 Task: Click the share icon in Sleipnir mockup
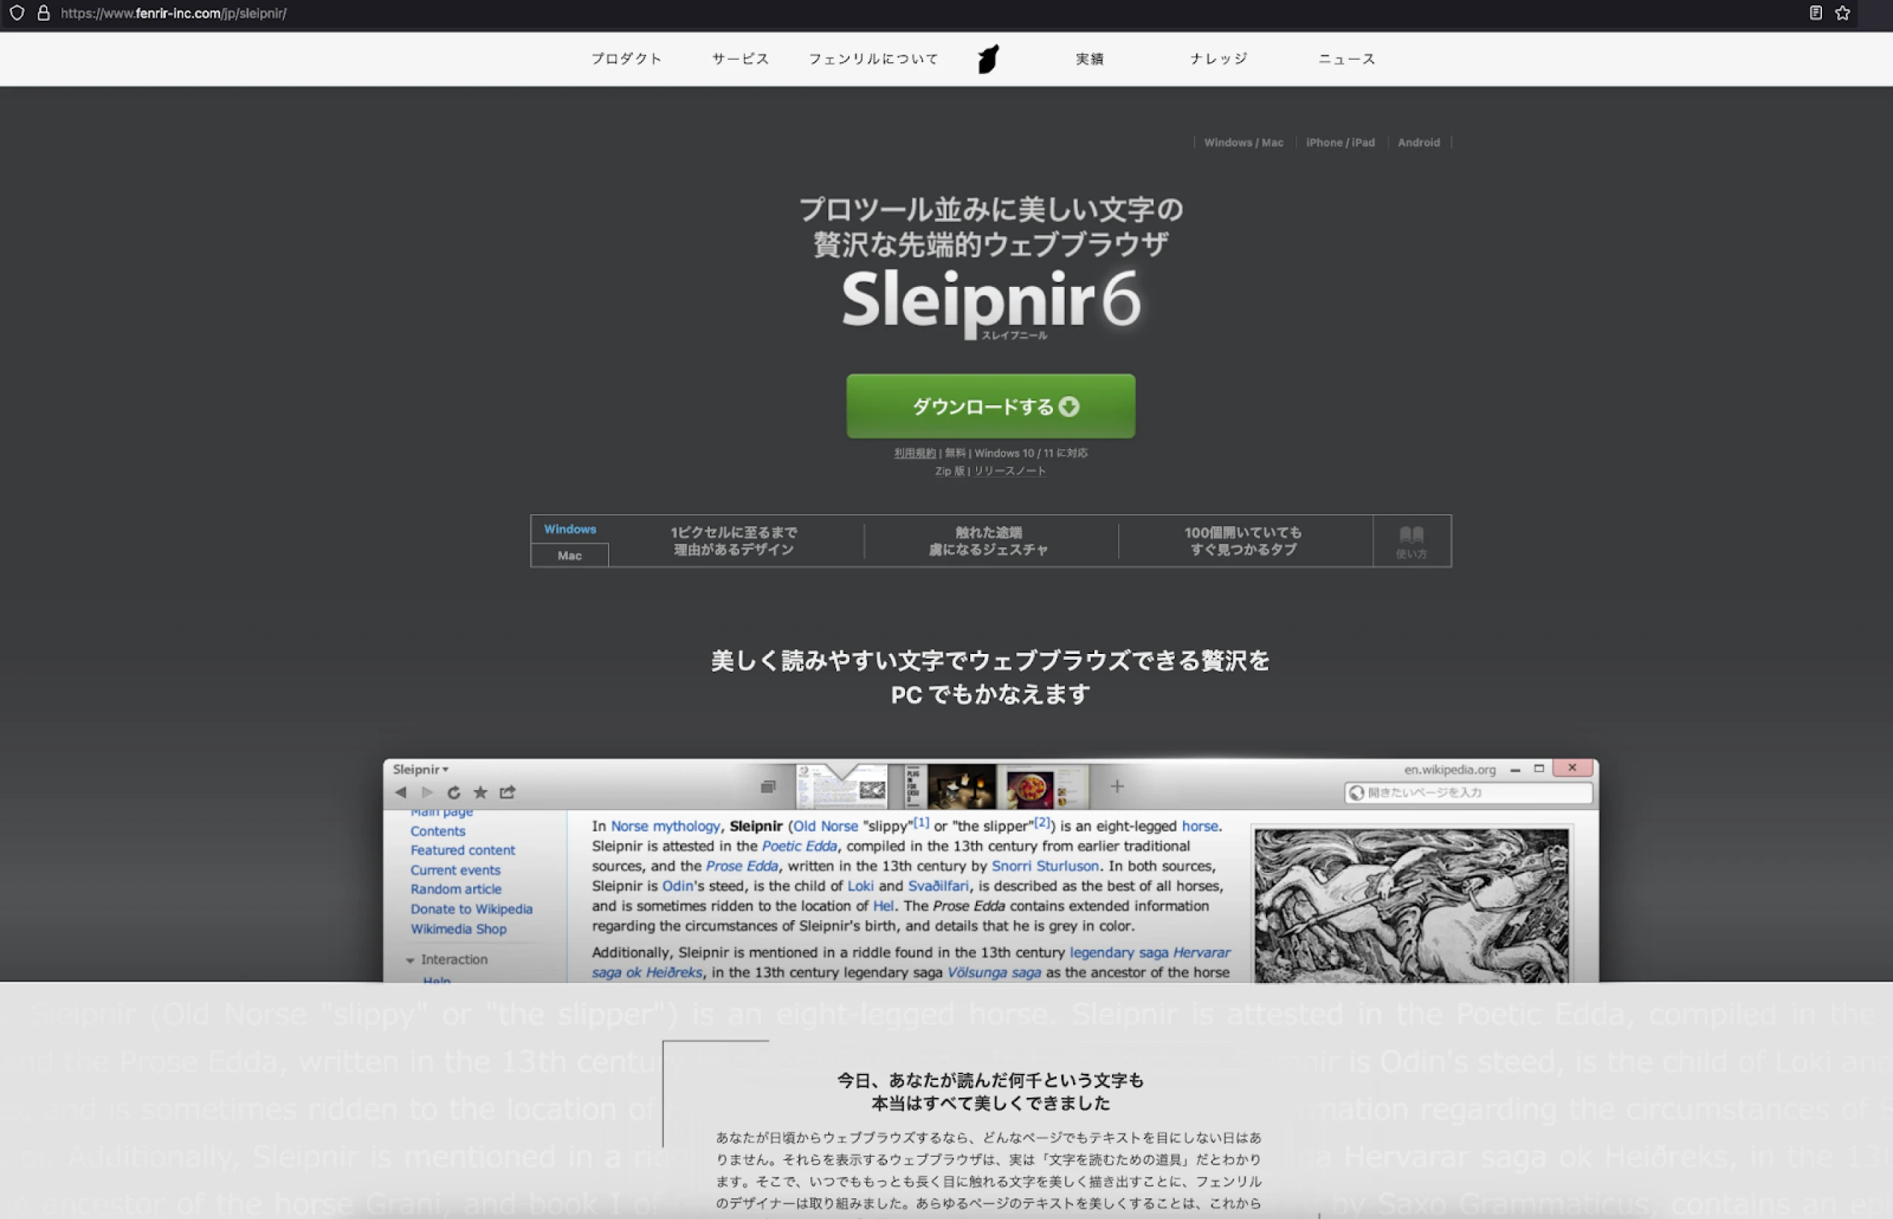point(508,792)
